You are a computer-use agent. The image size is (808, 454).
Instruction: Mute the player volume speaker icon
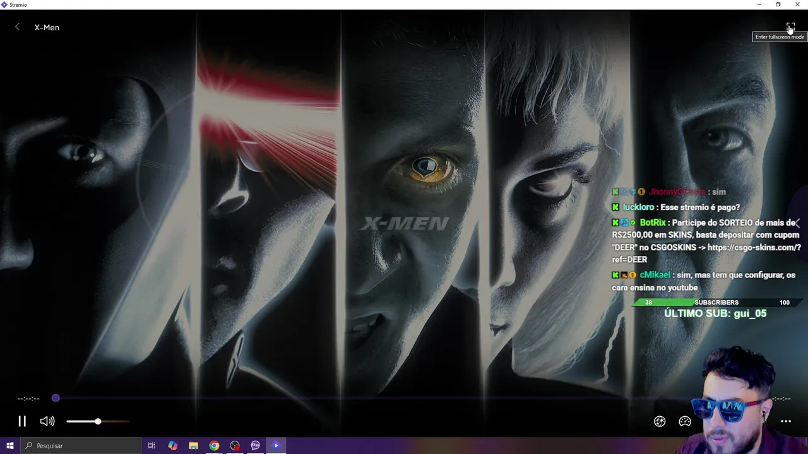click(47, 421)
